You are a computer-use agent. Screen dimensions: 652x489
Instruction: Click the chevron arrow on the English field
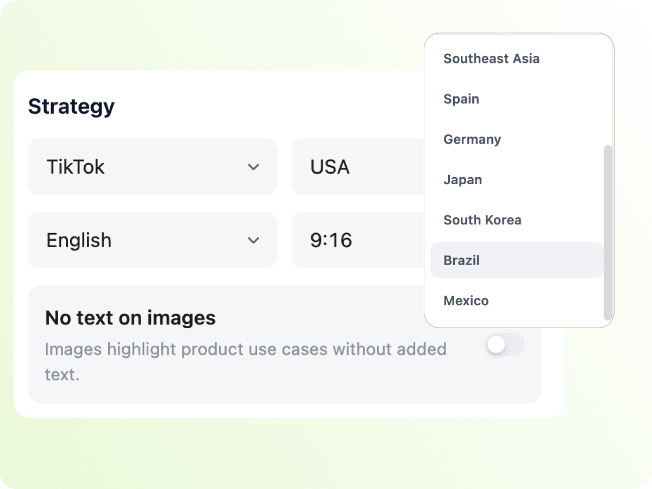click(x=253, y=240)
